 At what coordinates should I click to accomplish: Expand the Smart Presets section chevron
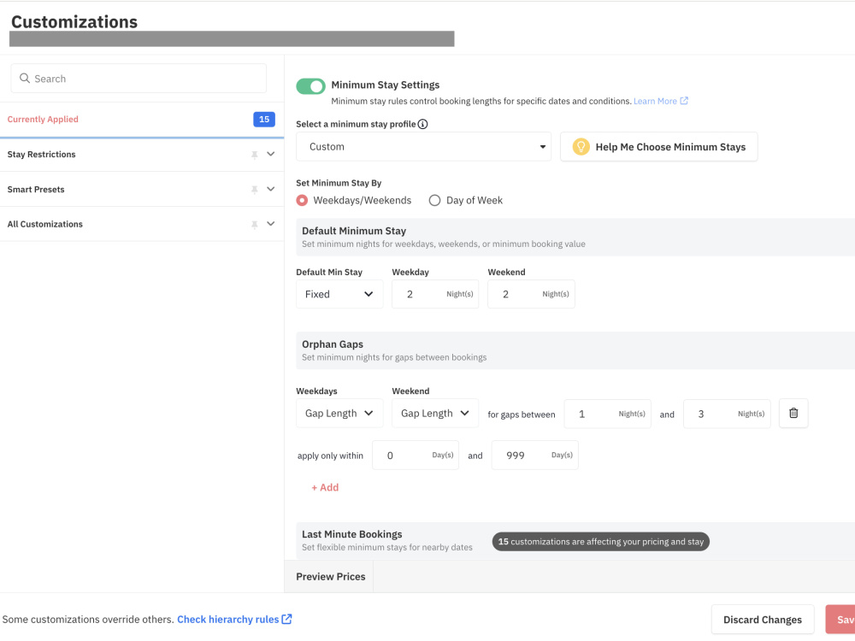270,189
